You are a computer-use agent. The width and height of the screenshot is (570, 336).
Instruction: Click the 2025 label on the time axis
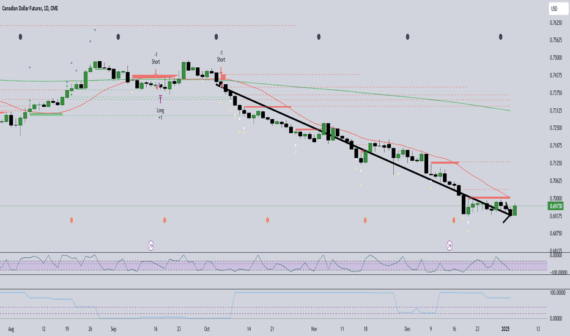pos(505,329)
